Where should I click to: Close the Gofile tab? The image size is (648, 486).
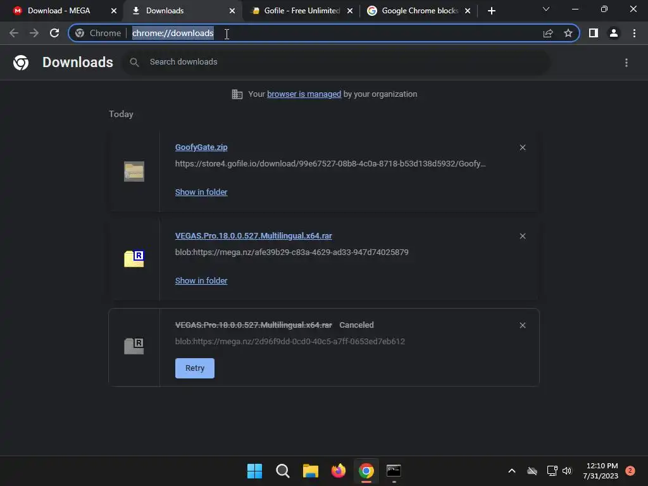tap(350, 11)
